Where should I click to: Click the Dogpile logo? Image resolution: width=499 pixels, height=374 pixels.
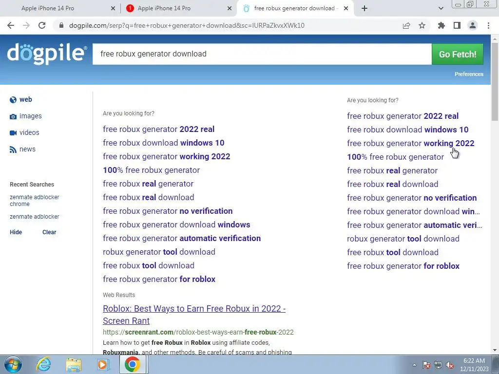click(47, 54)
